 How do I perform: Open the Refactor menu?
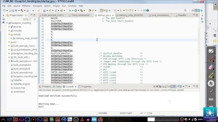click(x=27, y=6)
